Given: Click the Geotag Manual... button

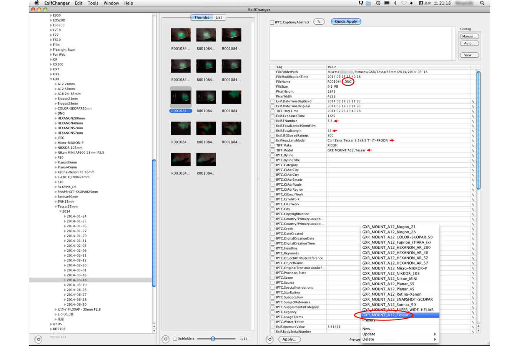Looking at the screenshot, I should [469, 37].
